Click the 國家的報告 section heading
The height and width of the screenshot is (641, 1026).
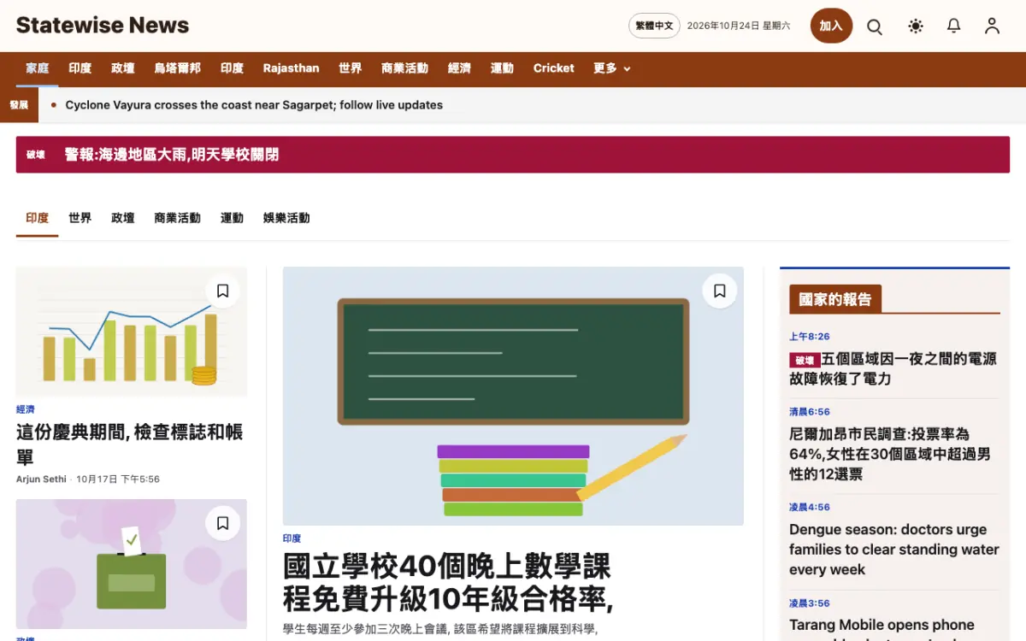pyautogui.click(x=835, y=299)
